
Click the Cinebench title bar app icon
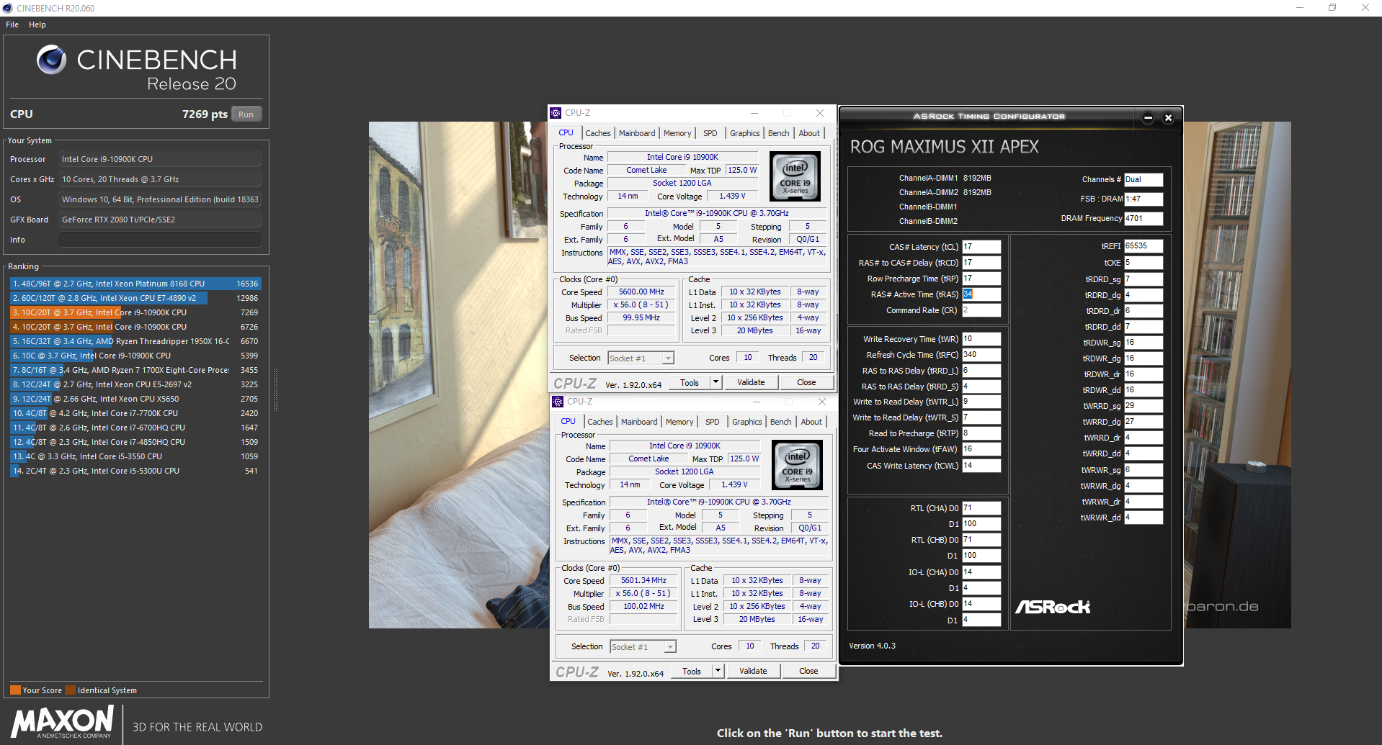click(8, 8)
